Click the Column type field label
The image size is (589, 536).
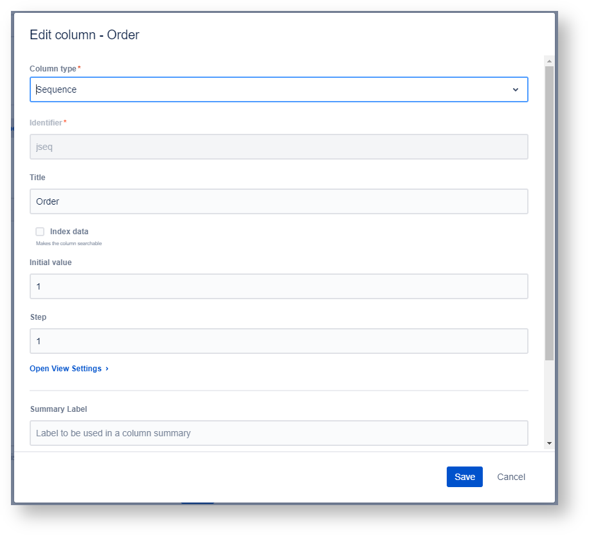click(53, 68)
